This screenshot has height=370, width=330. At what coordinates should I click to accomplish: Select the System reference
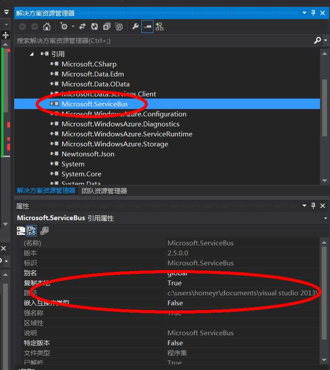73,164
